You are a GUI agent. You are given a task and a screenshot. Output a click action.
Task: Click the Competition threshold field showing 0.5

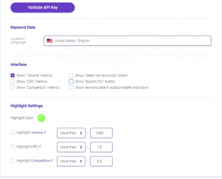pos(101,161)
